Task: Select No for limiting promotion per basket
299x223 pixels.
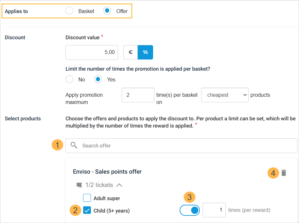Action: (x=69, y=79)
